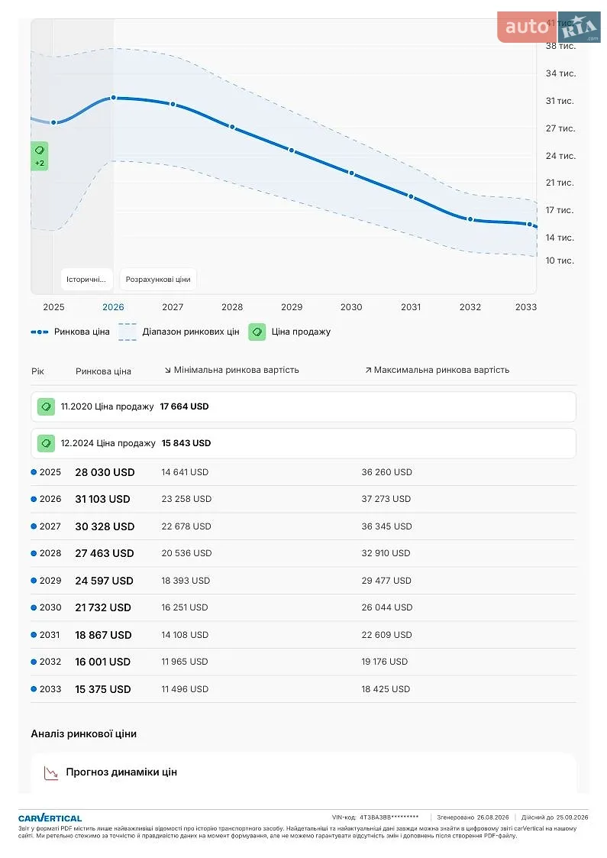Click the 2032 data point on chart line
The image size is (607, 858).
[470, 219]
